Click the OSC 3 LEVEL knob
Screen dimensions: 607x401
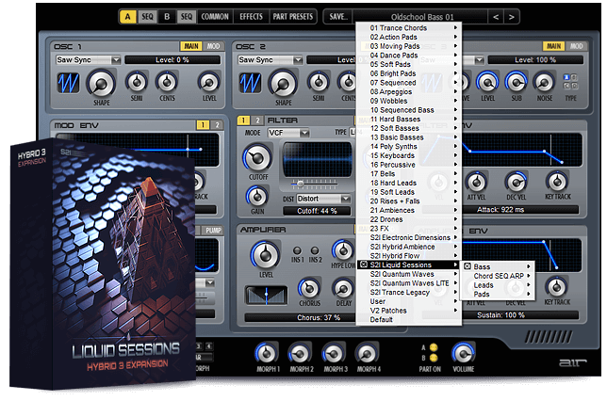click(x=487, y=82)
